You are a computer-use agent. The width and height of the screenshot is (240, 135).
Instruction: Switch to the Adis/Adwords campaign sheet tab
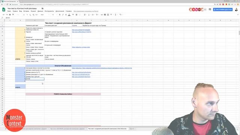tap(107, 129)
